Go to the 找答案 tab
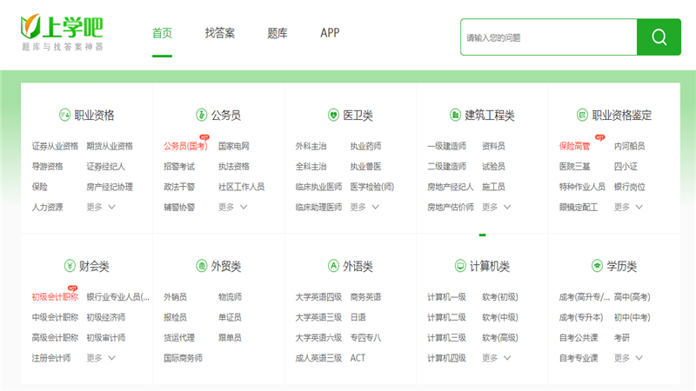The width and height of the screenshot is (696, 391). click(220, 33)
